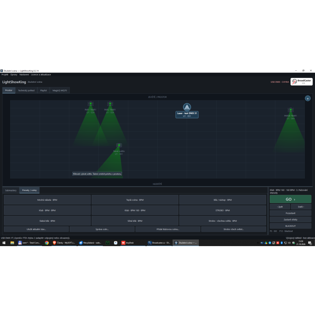Open Správa scén... dialog
Image resolution: width=315 pixels, height=315 pixels.
[102, 229]
